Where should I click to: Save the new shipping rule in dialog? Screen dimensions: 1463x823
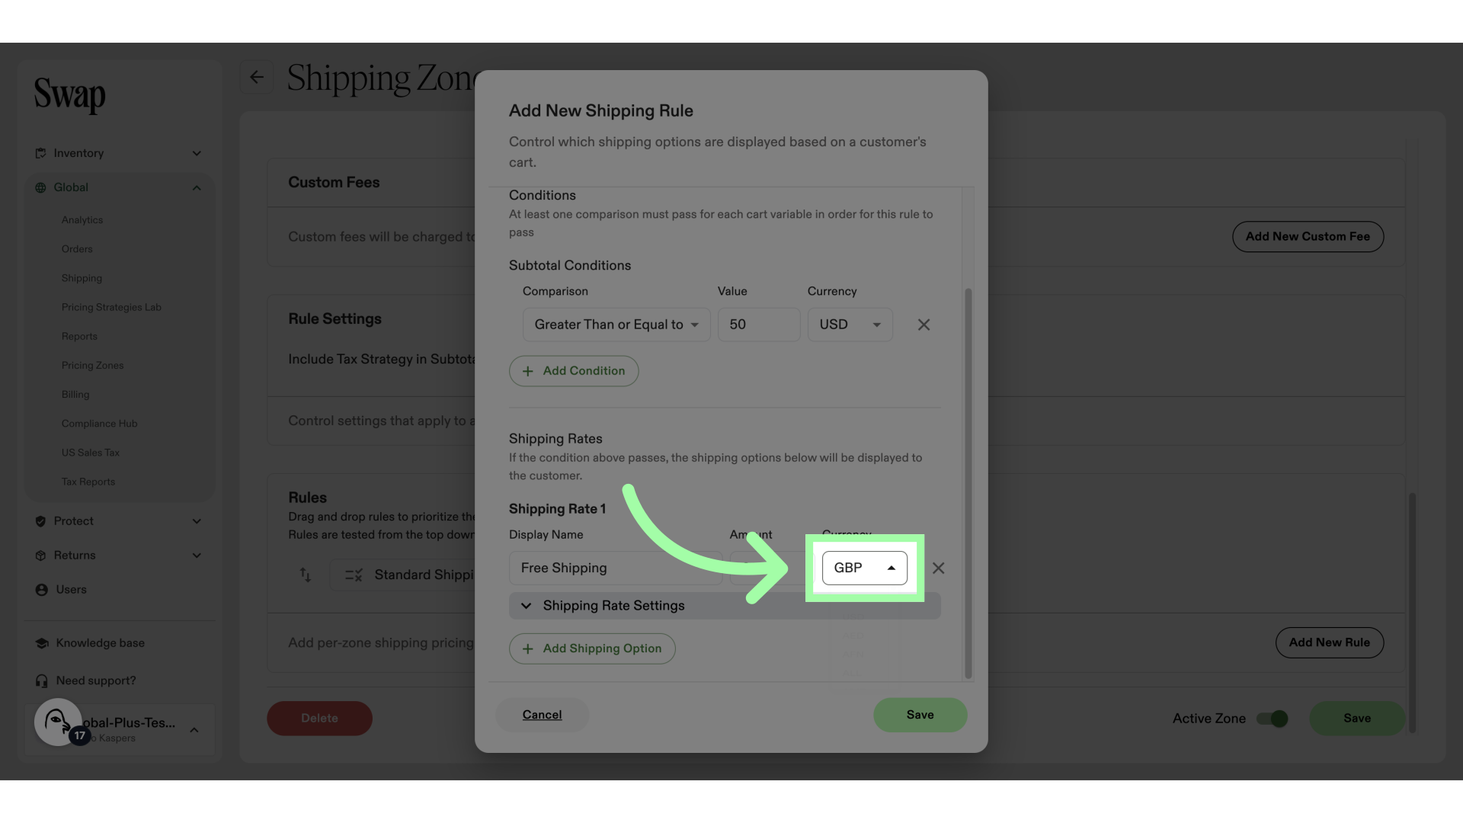[x=920, y=715]
